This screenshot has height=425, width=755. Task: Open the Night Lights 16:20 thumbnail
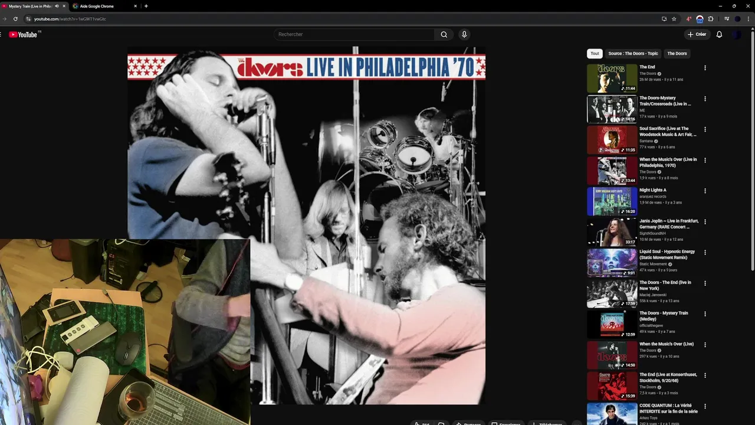(x=612, y=201)
